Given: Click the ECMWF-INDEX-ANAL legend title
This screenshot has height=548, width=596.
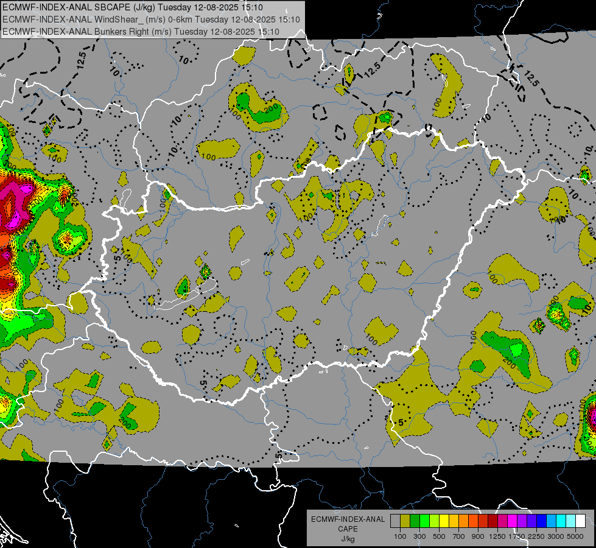Looking at the screenshot, I should click(348, 519).
